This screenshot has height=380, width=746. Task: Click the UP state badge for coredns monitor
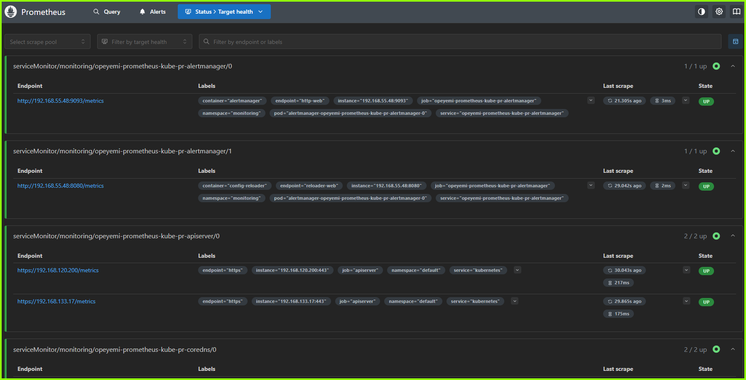click(x=716, y=349)
